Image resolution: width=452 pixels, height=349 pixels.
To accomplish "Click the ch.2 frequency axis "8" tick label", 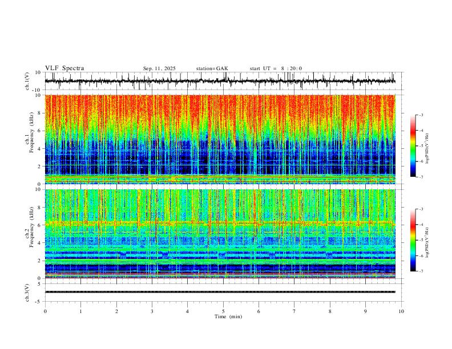I will (39, 208).
